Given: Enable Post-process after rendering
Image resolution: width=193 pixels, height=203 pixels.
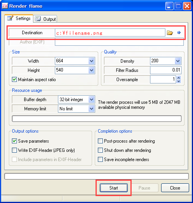Looking at the screenshot, I should coord(100,141).
